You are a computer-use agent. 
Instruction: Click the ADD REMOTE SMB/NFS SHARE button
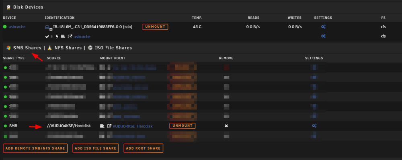coord(35,148)
